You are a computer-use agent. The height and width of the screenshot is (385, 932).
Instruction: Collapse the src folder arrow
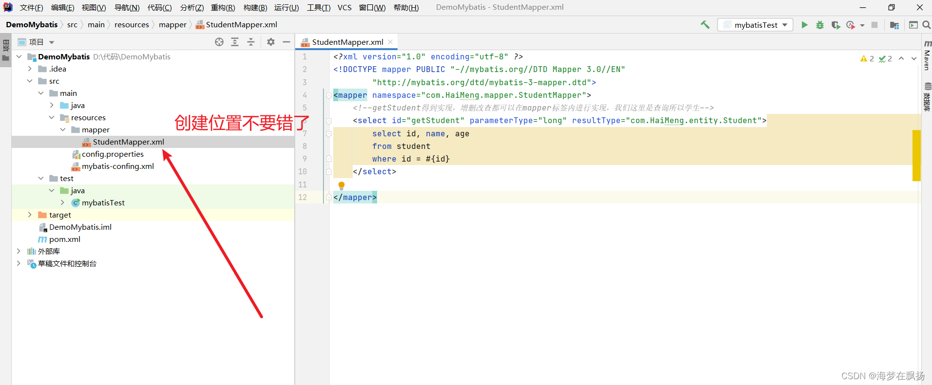pyautogui.click(x=30, y=81)
